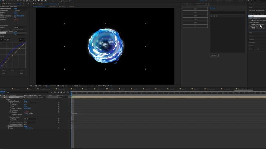Viewport: 266px width, 149px height.
Task: Toggle the Size stopwatch in timeline
Action: click(x=10, y=106)
